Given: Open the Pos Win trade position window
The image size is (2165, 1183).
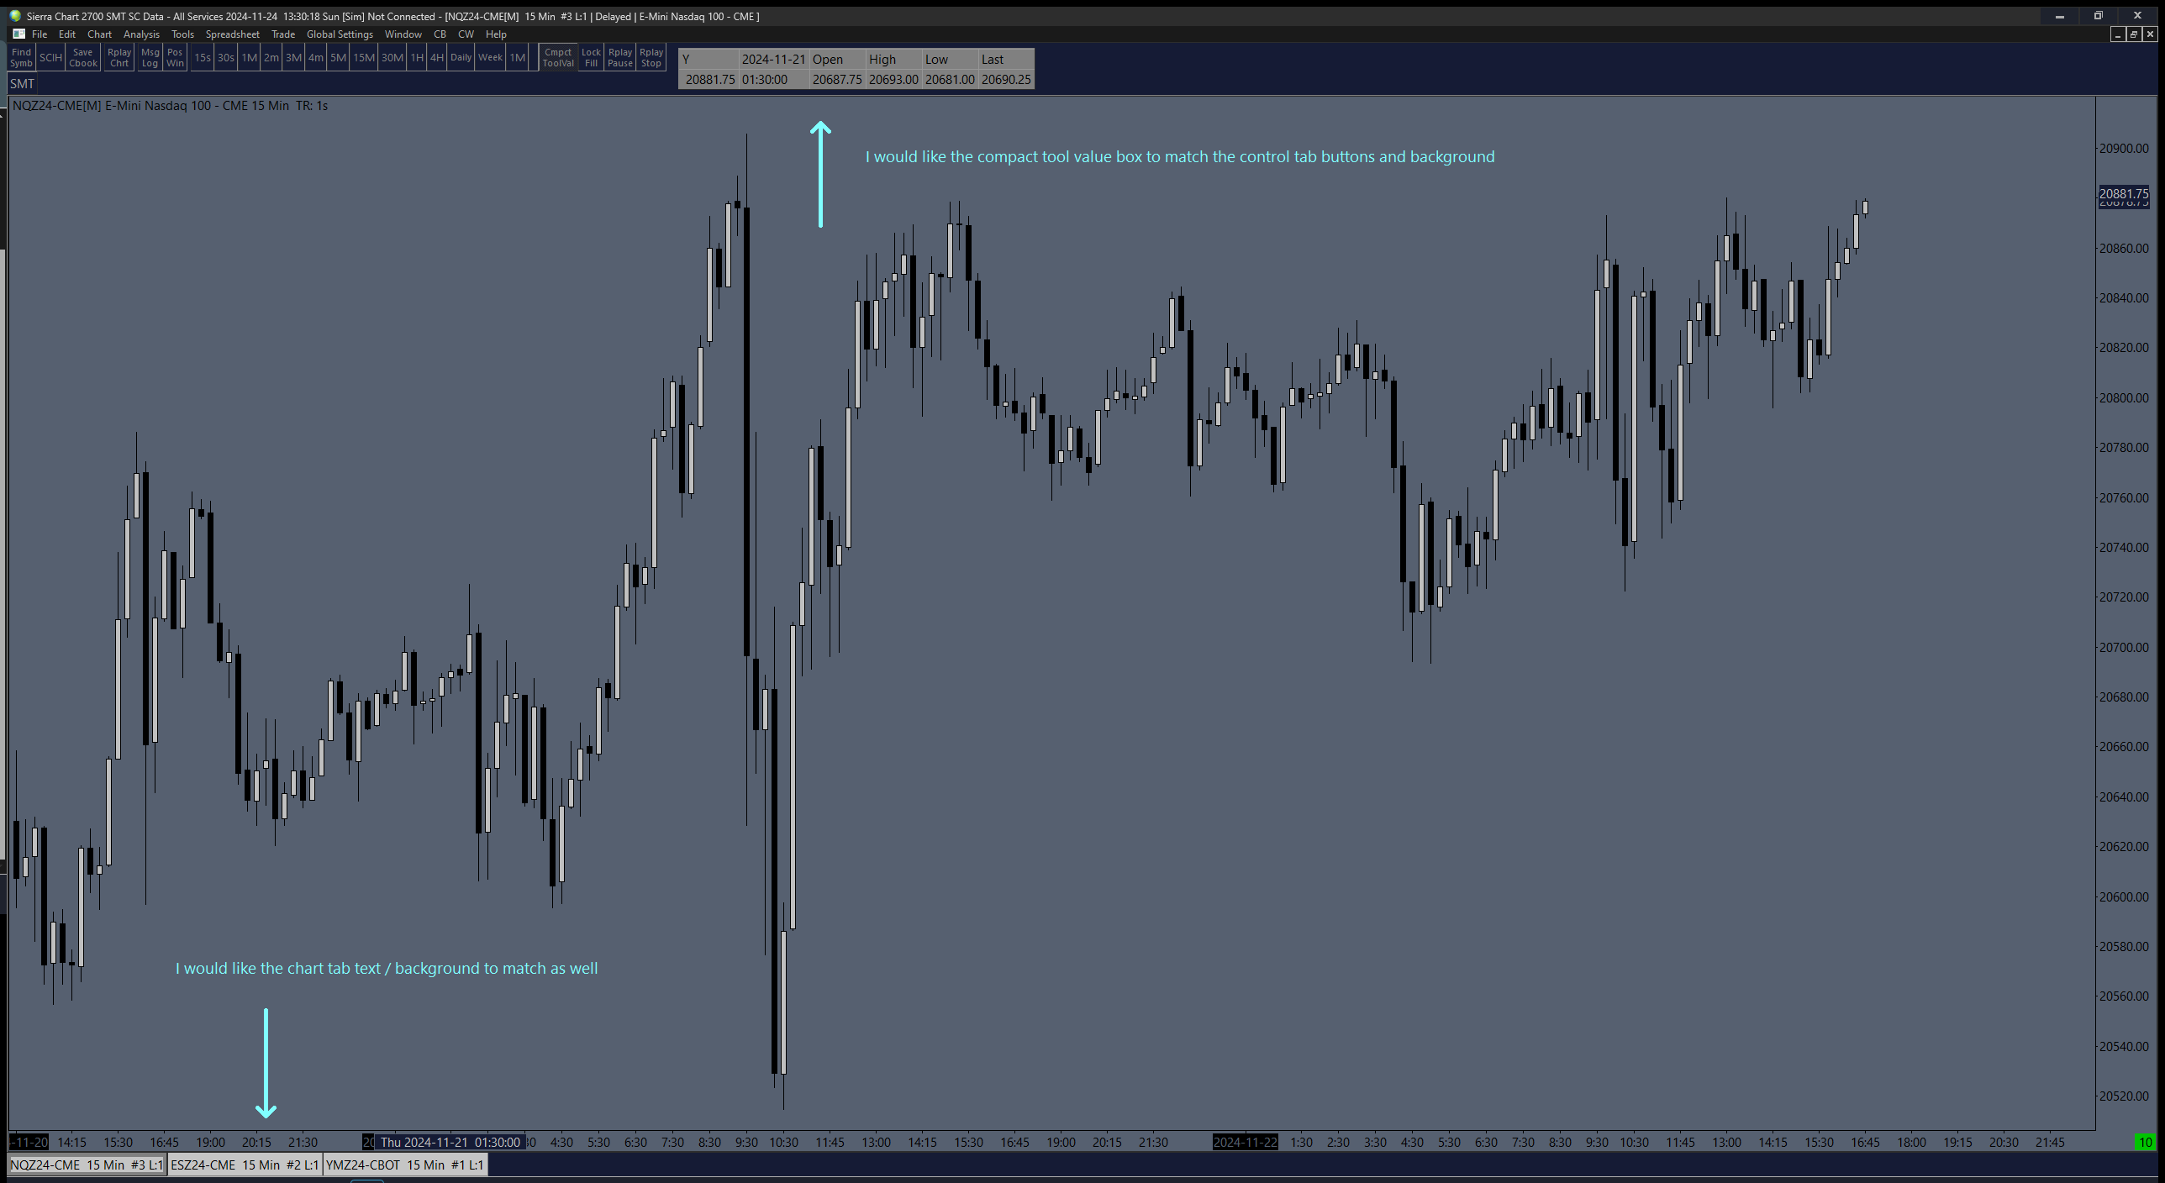Looking at the screenshot, I should 175,58.
